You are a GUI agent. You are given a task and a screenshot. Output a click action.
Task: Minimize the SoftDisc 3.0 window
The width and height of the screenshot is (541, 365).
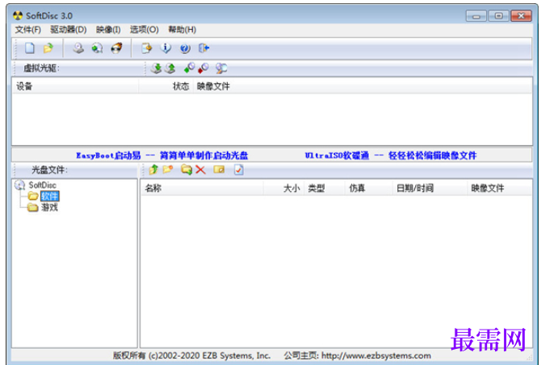pyautogui.click(x=476, y=16)
